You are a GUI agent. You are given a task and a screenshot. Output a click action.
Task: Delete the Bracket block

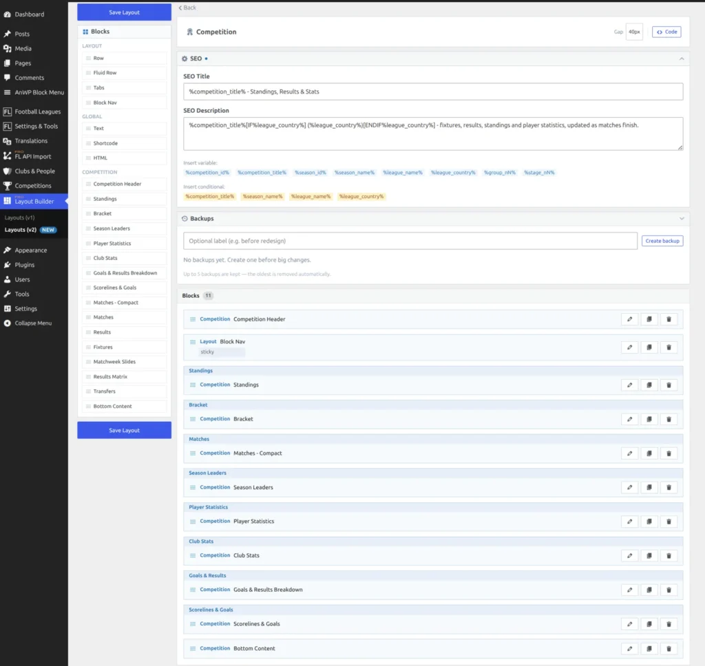point(669,419)
